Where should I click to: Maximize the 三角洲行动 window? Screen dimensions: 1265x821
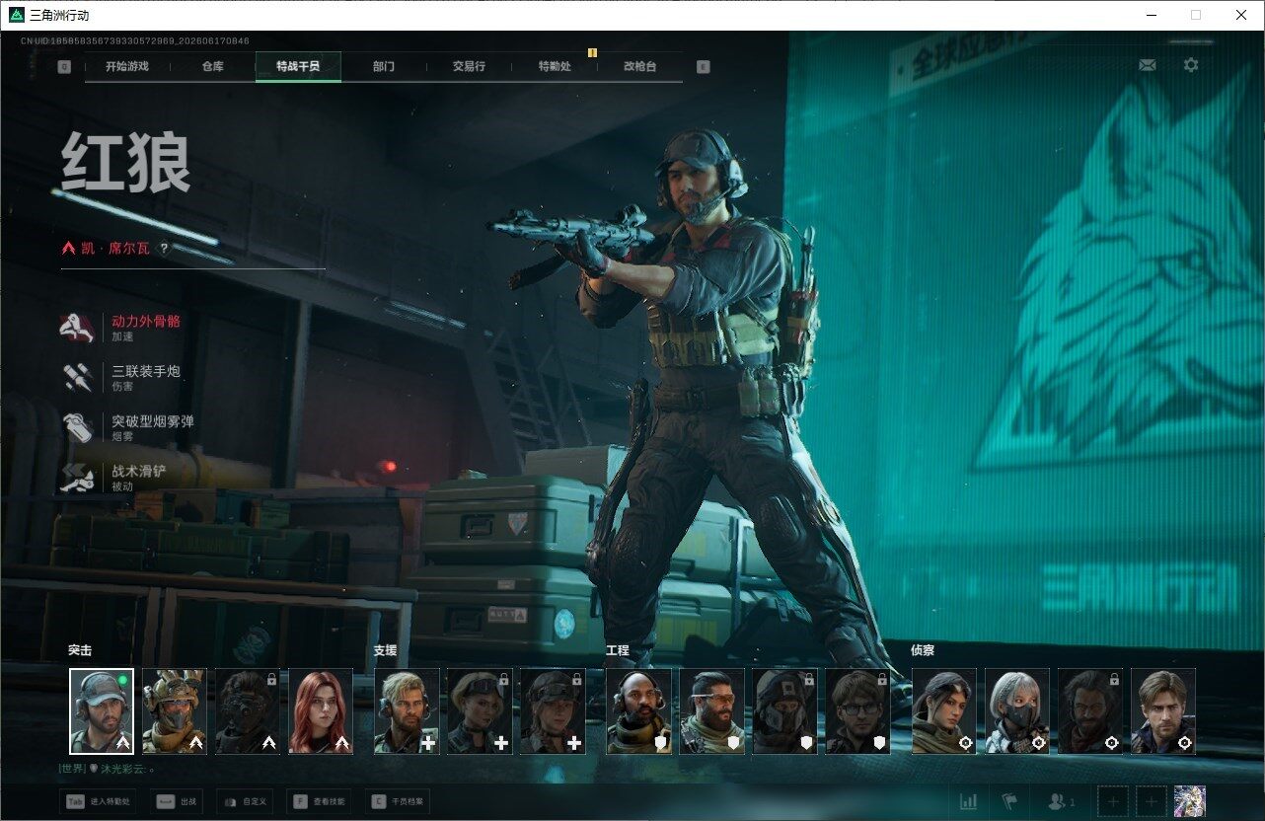1196,15
